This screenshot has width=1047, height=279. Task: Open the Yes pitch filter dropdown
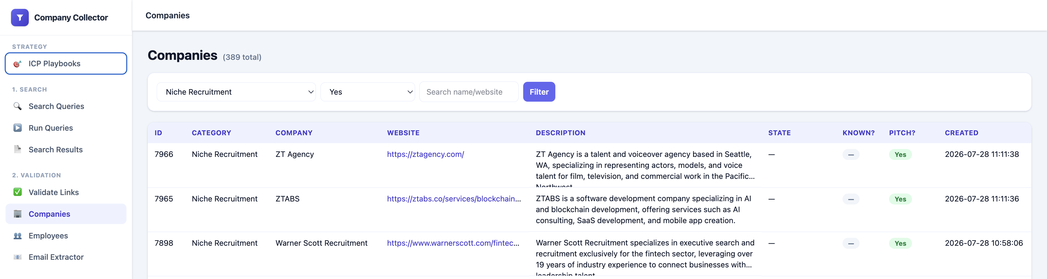coord(367,92)
